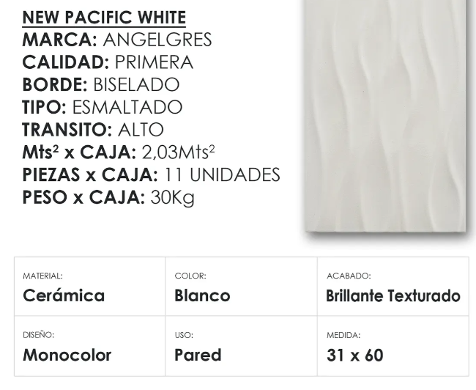
Task: Click the 11 UNIDADES pieces value
Action: (x=222, y=174)
